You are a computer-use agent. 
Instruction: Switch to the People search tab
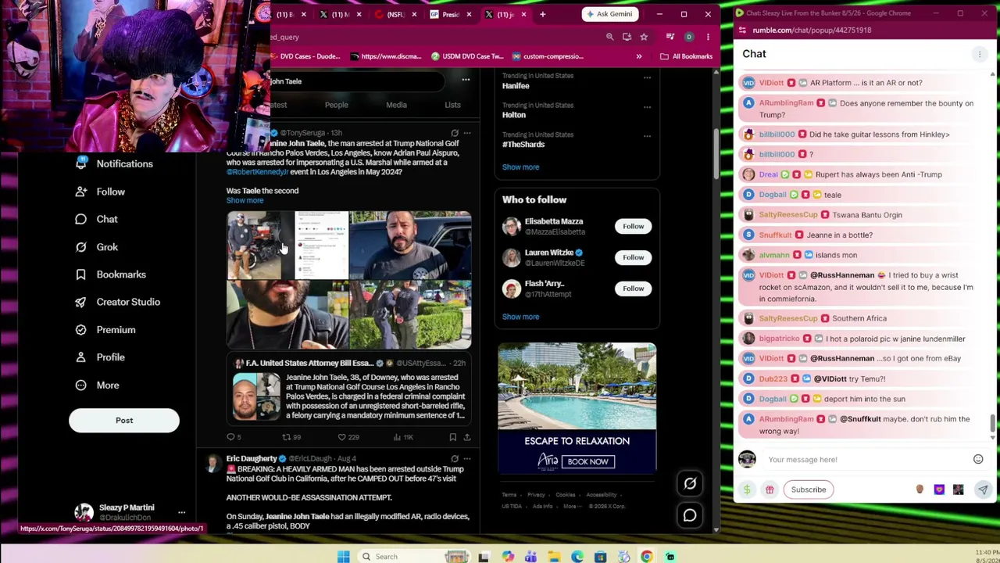337,105
